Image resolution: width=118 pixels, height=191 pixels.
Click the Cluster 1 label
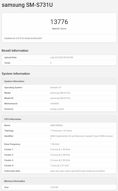pos(9,150)
